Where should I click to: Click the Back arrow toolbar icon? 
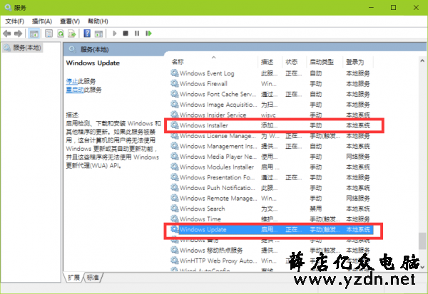click(x=7, y=33)
